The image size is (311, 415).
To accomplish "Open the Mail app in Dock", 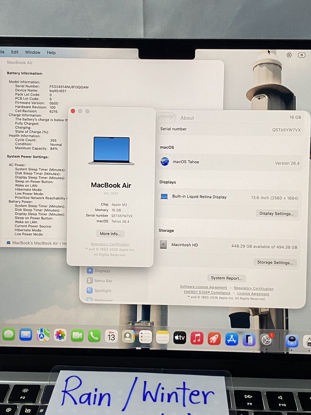I will tap(26, 335).
